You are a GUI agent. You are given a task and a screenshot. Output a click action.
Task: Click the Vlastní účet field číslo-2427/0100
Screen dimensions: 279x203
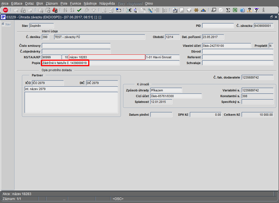[x=226, y=46]
